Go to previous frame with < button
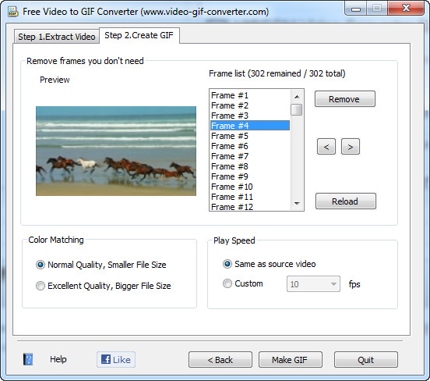This screenshot has height=381, width=430. click(x=326, y=147)
